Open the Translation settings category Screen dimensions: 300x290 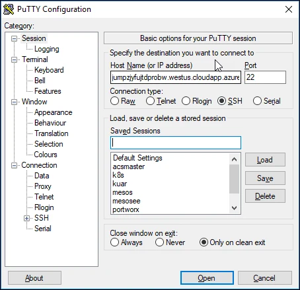click(52, 133)
